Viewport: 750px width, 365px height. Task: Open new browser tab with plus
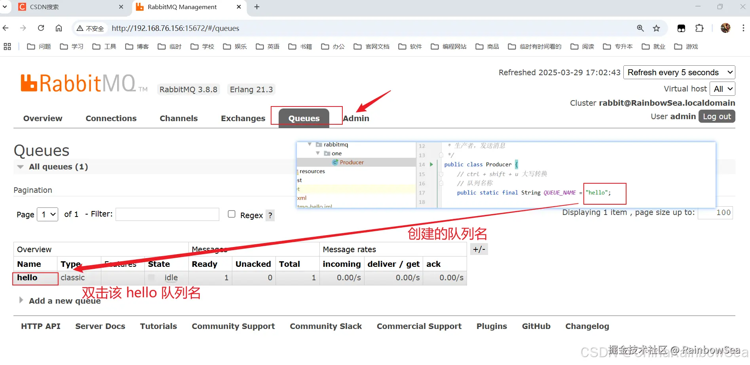257,7
